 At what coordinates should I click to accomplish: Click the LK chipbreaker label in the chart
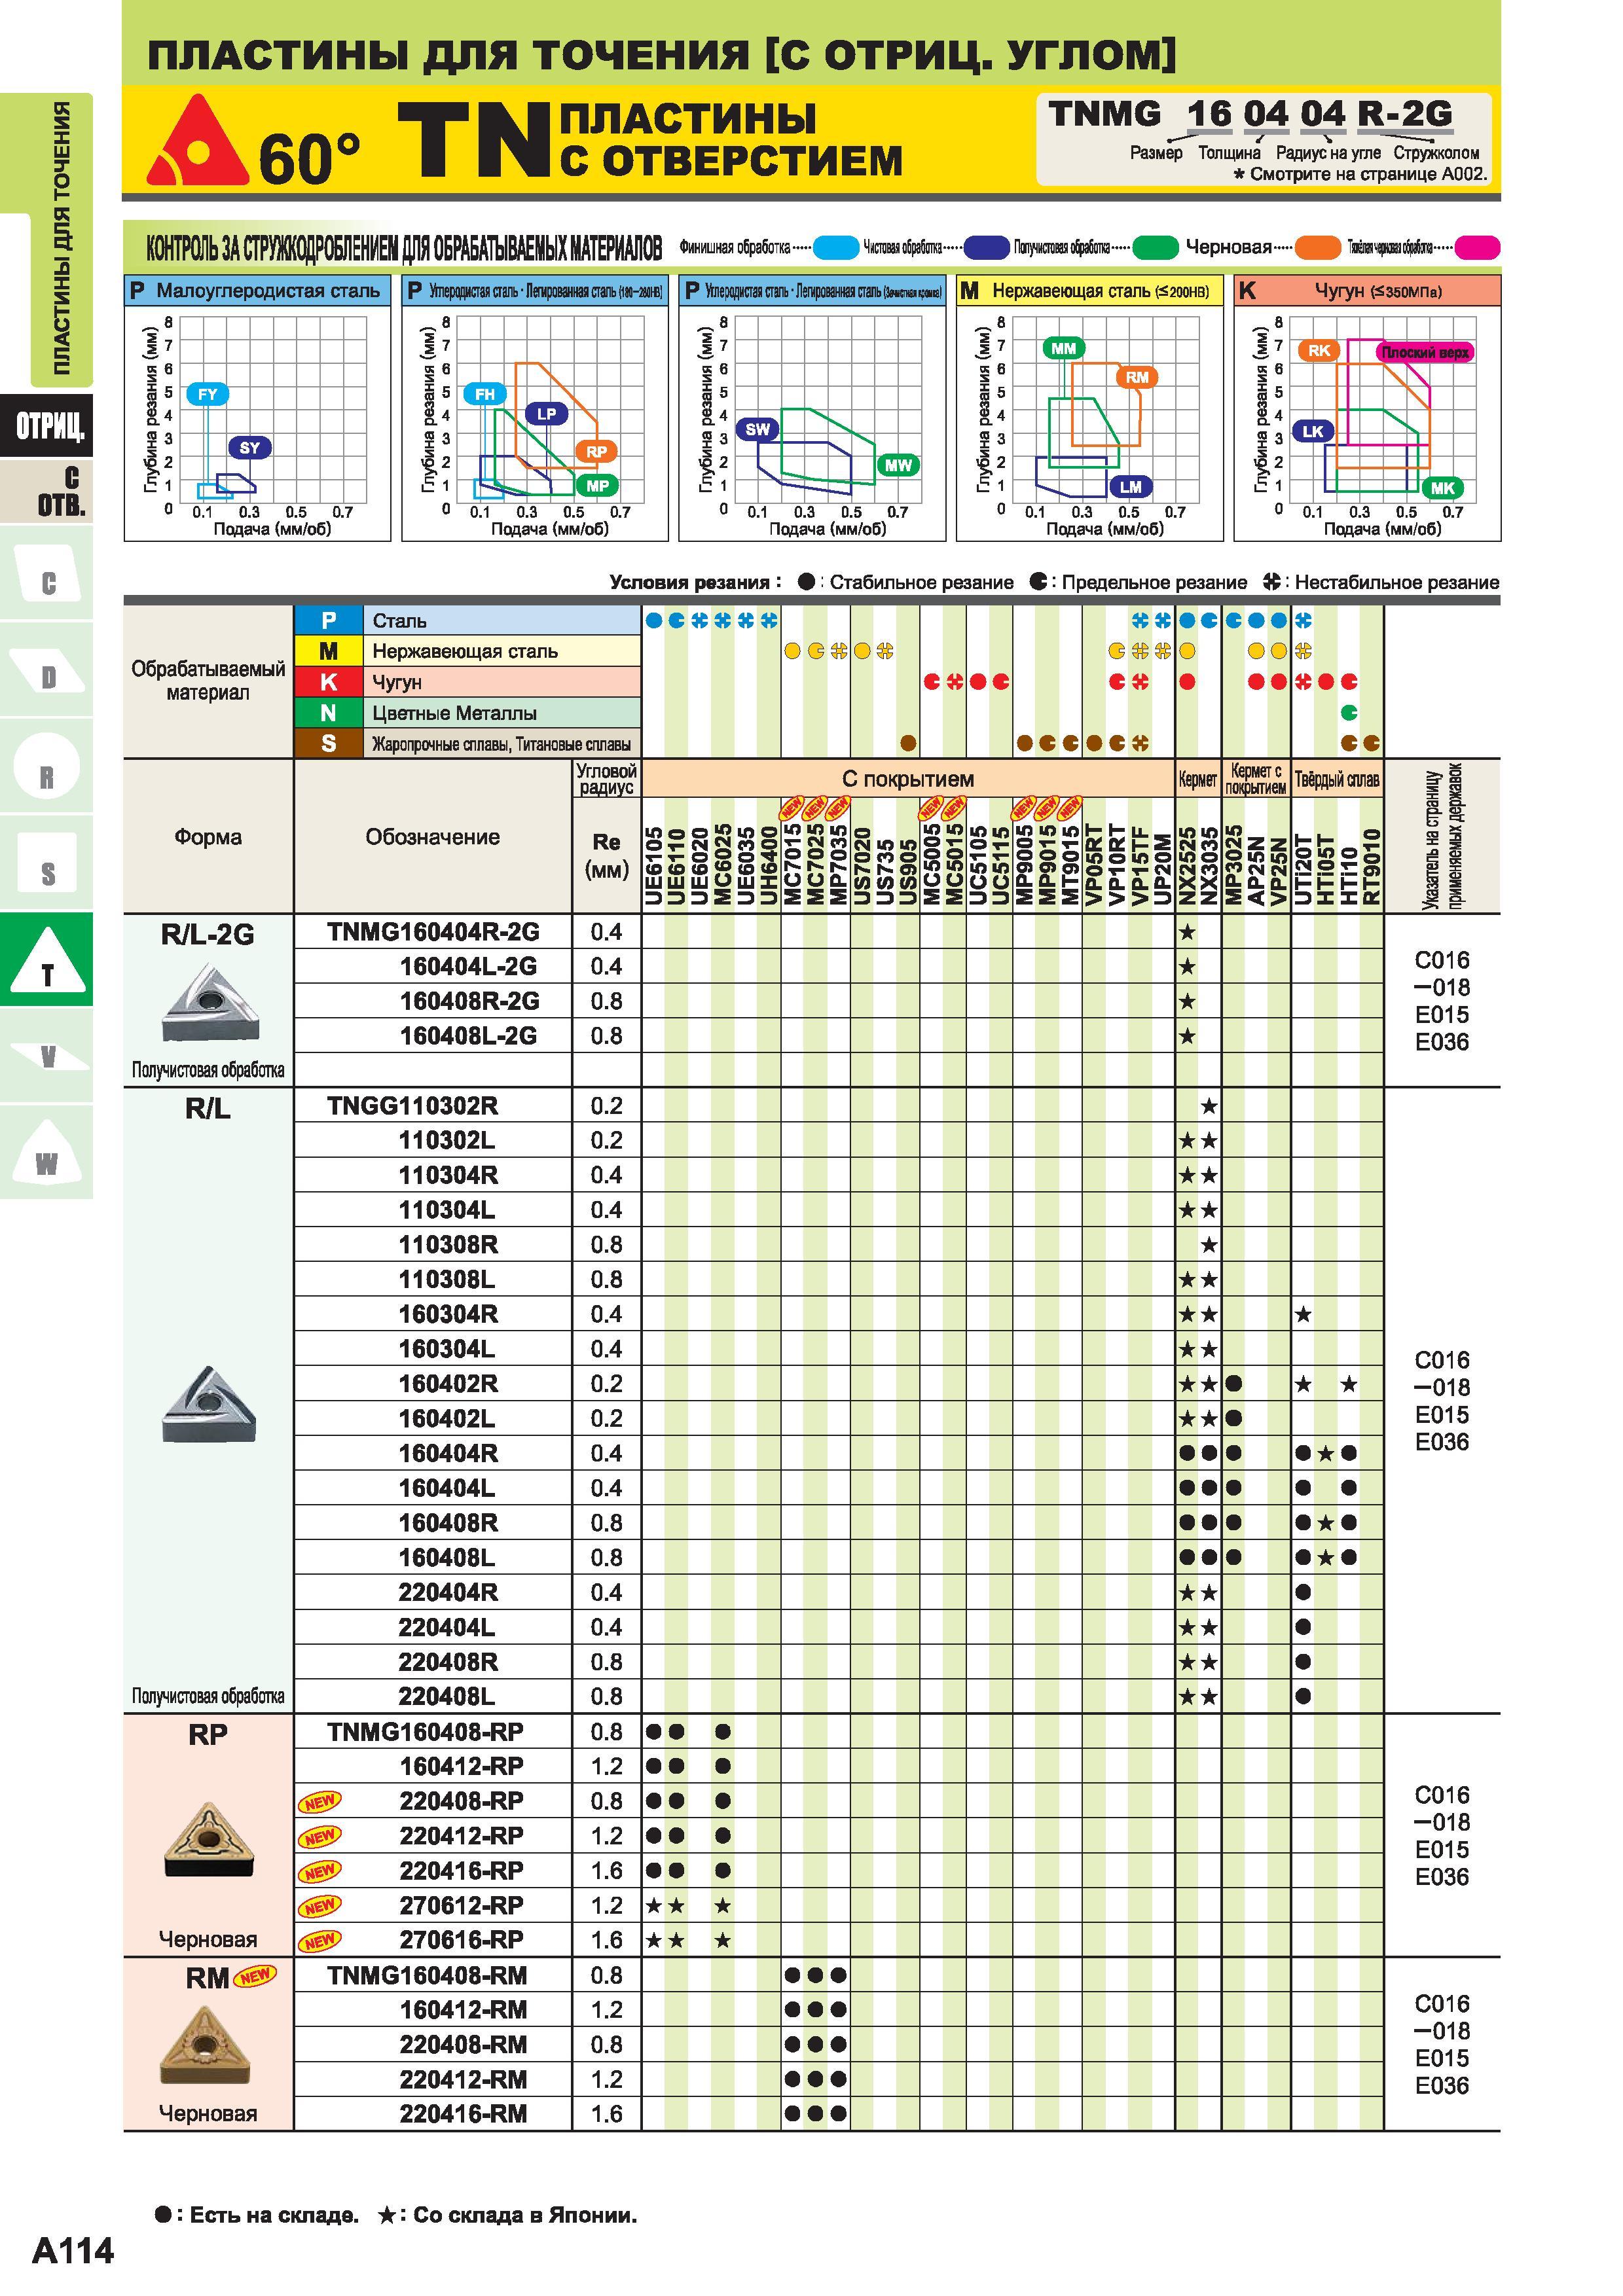coord(1313,431)
